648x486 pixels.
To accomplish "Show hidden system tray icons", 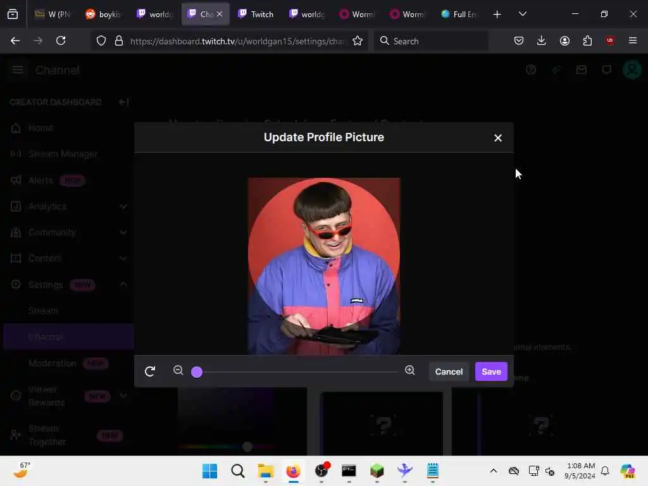I will pyautogui.click(x=494, y=471).
